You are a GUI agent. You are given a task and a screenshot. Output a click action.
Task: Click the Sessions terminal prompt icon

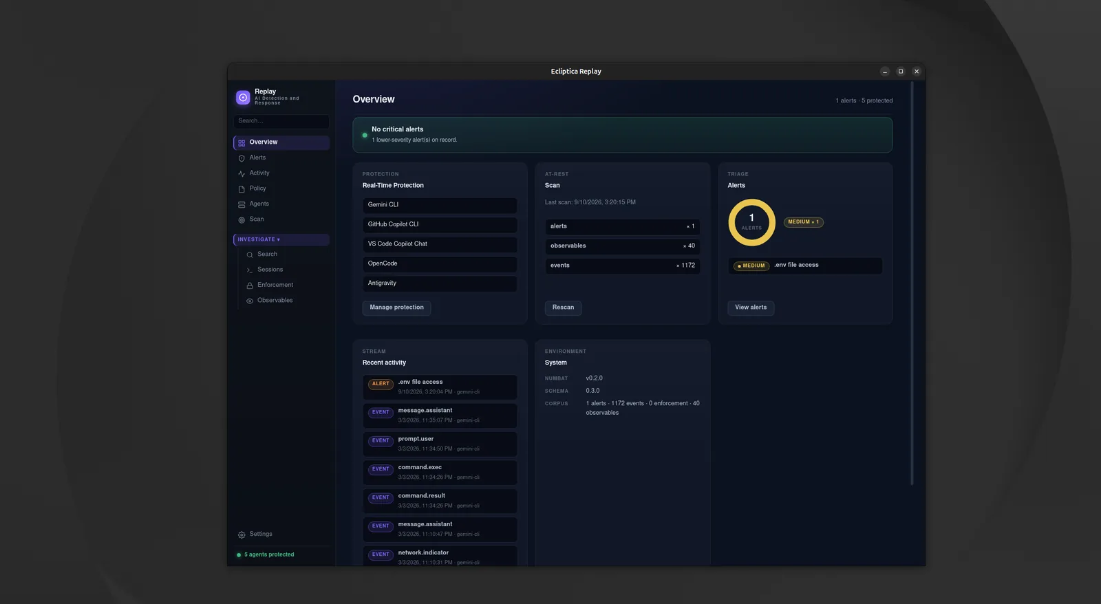250,270
